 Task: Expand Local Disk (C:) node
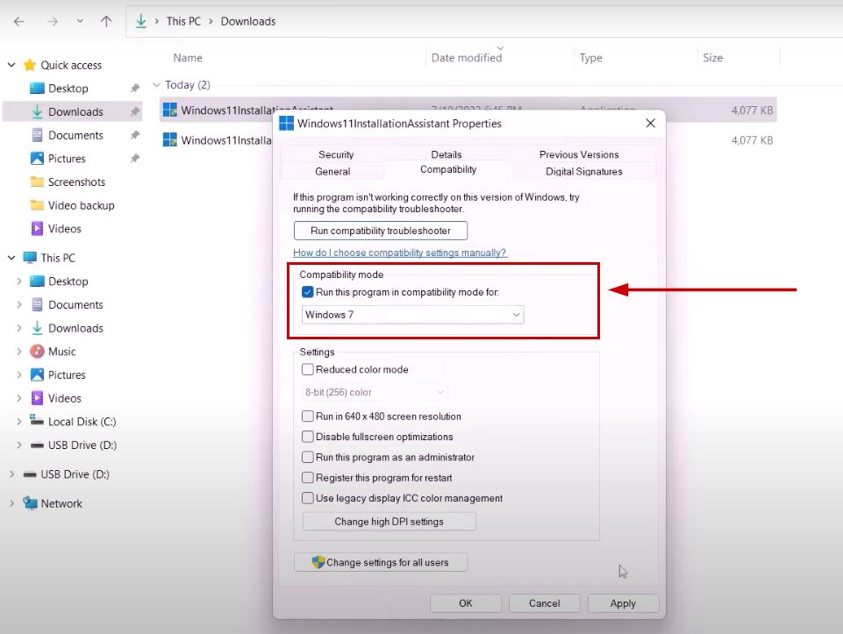18,422
